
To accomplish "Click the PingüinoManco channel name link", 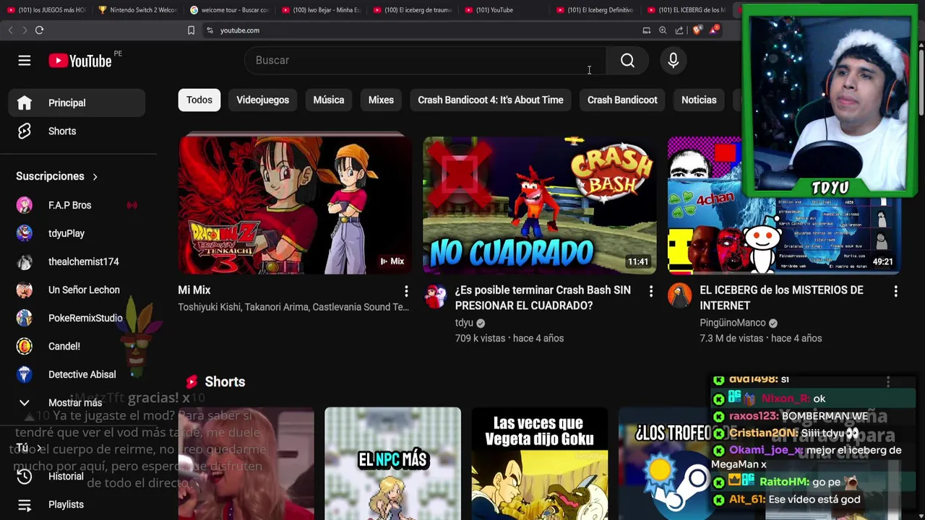I will tap(732, 323).
